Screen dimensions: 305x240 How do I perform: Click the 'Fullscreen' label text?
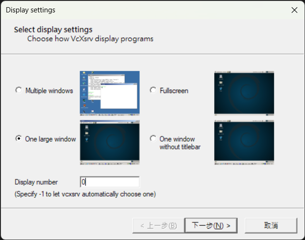tap(174, 91)
